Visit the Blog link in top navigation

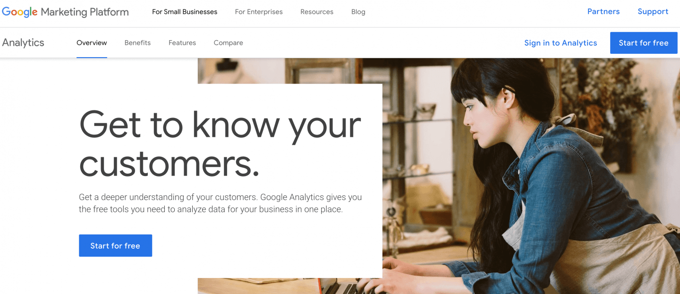coord(358,12)
